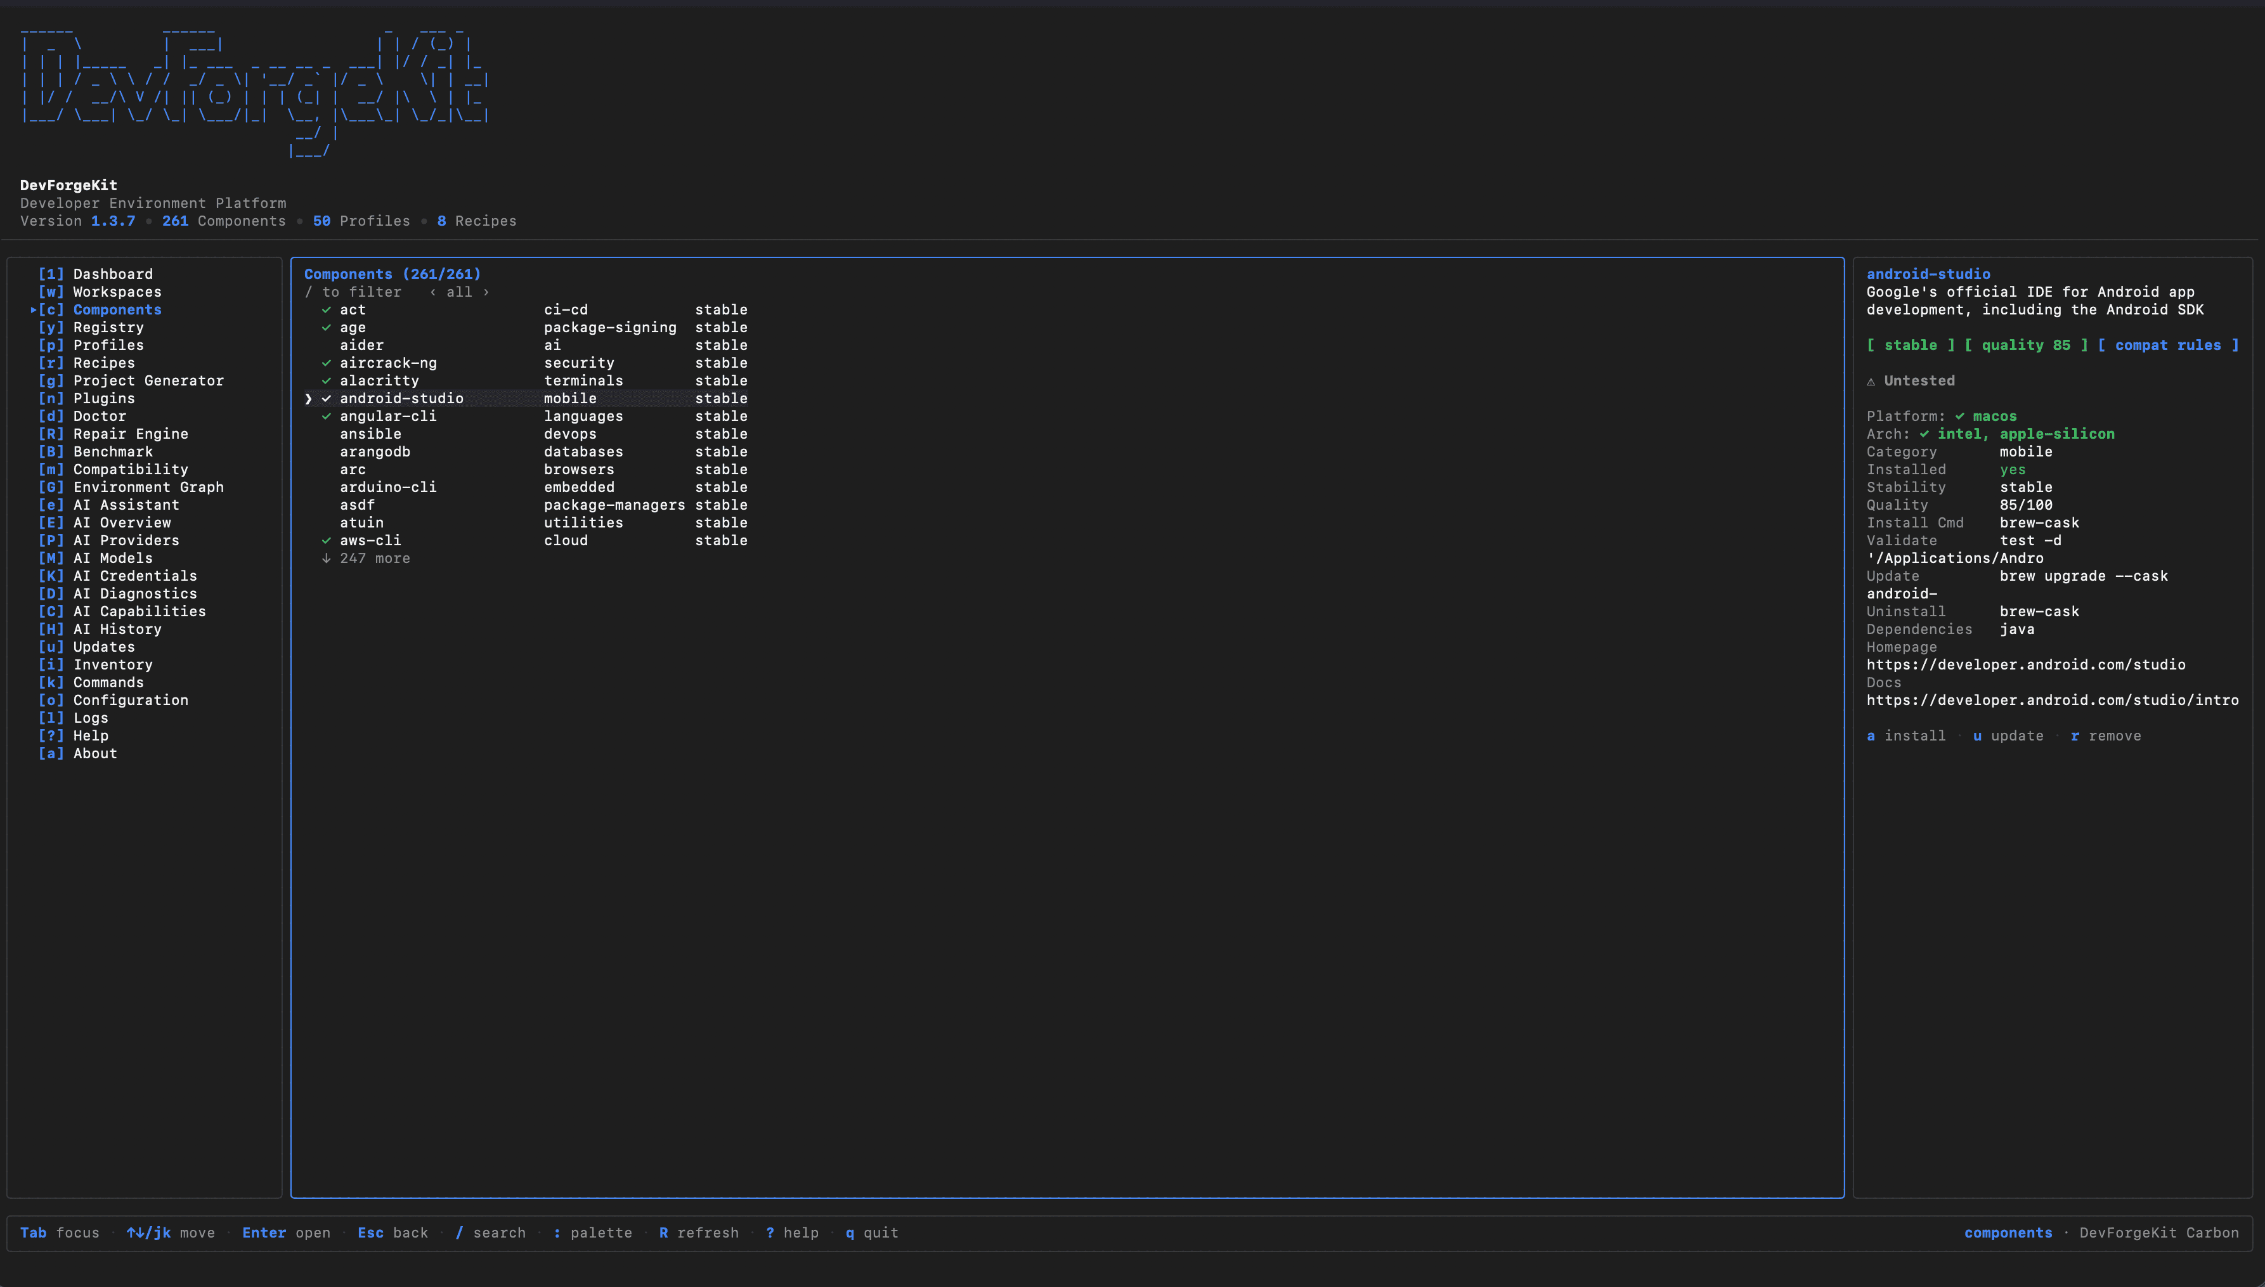Screen dimensions: 2265x1287
Task: Open the studio/intro docs link
Action: (2053, 699)
